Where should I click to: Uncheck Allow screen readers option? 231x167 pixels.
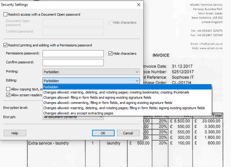click(8, 95)
